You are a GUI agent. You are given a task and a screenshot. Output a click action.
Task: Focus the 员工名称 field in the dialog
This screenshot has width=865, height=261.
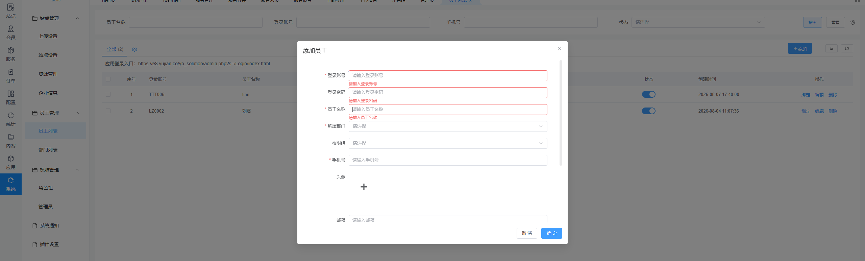(x=448, y=110)
